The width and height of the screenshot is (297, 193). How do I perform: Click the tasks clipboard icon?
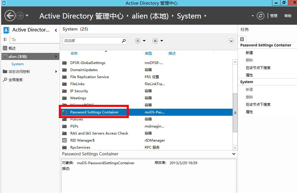[x=242, y=39]
